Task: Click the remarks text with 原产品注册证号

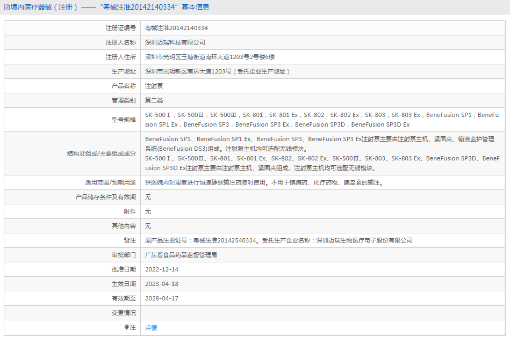Action: 278,240
